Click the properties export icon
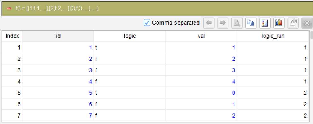Screen dimensions: 313x124 click(293, 23)
